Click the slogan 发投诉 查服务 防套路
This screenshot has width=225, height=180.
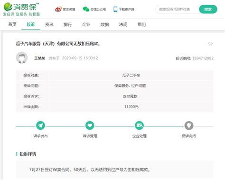click(21, 14)
